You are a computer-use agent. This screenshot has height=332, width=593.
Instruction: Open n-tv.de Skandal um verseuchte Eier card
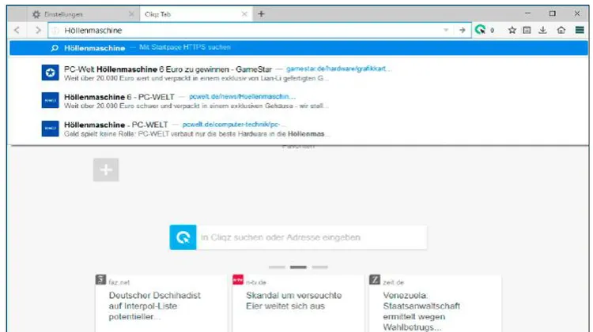pyautogui.click(x=298, y=304)
